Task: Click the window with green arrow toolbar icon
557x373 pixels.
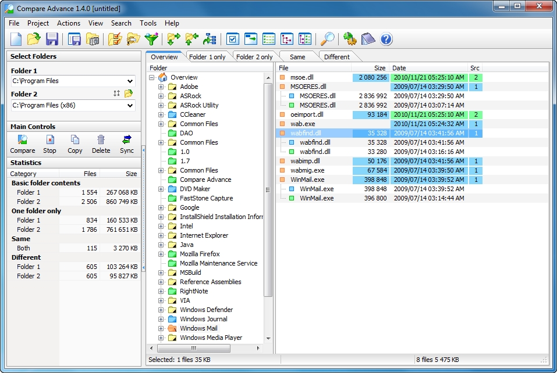Action: (x=251, y=39)
